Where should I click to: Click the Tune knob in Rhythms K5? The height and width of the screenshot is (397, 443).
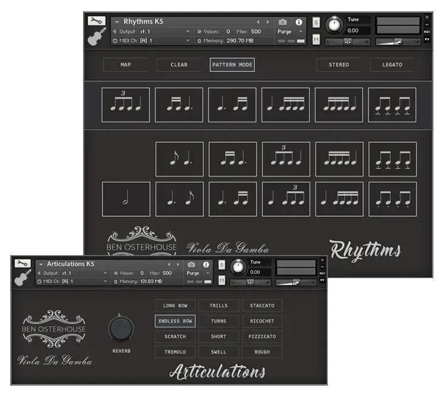pos(334,25)
